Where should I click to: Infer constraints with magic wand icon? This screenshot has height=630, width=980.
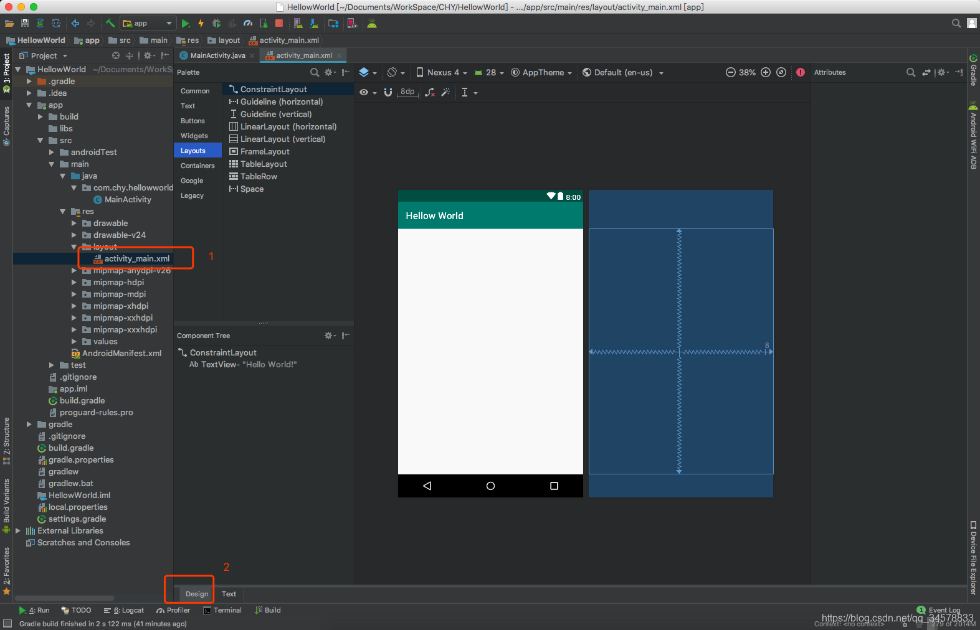tap(445, 92)
